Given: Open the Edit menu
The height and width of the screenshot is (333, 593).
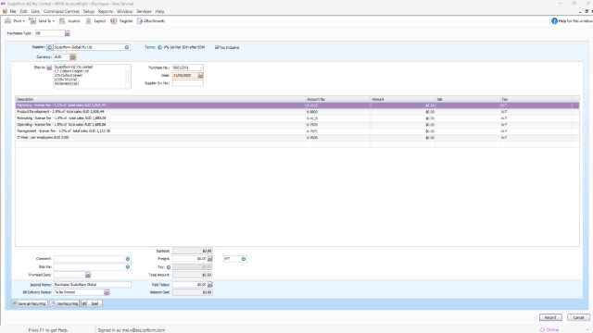Looking at the screenshot, I should pyautogui.click(x=23, y=12).
